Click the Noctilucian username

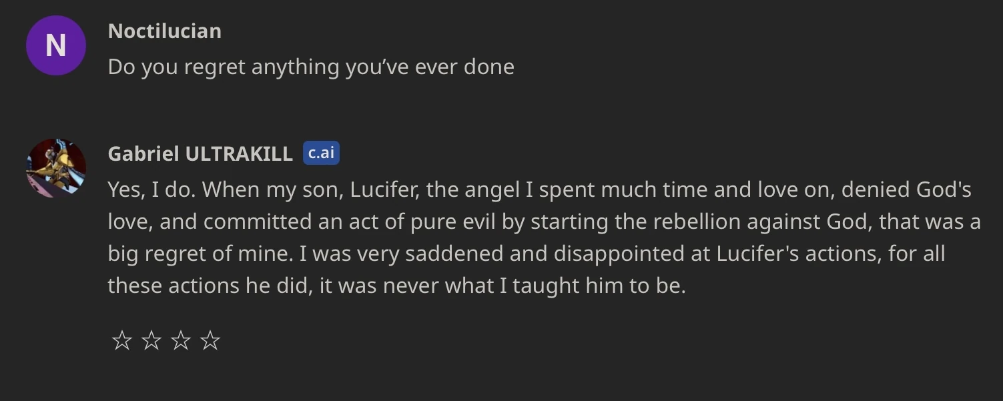164,31
